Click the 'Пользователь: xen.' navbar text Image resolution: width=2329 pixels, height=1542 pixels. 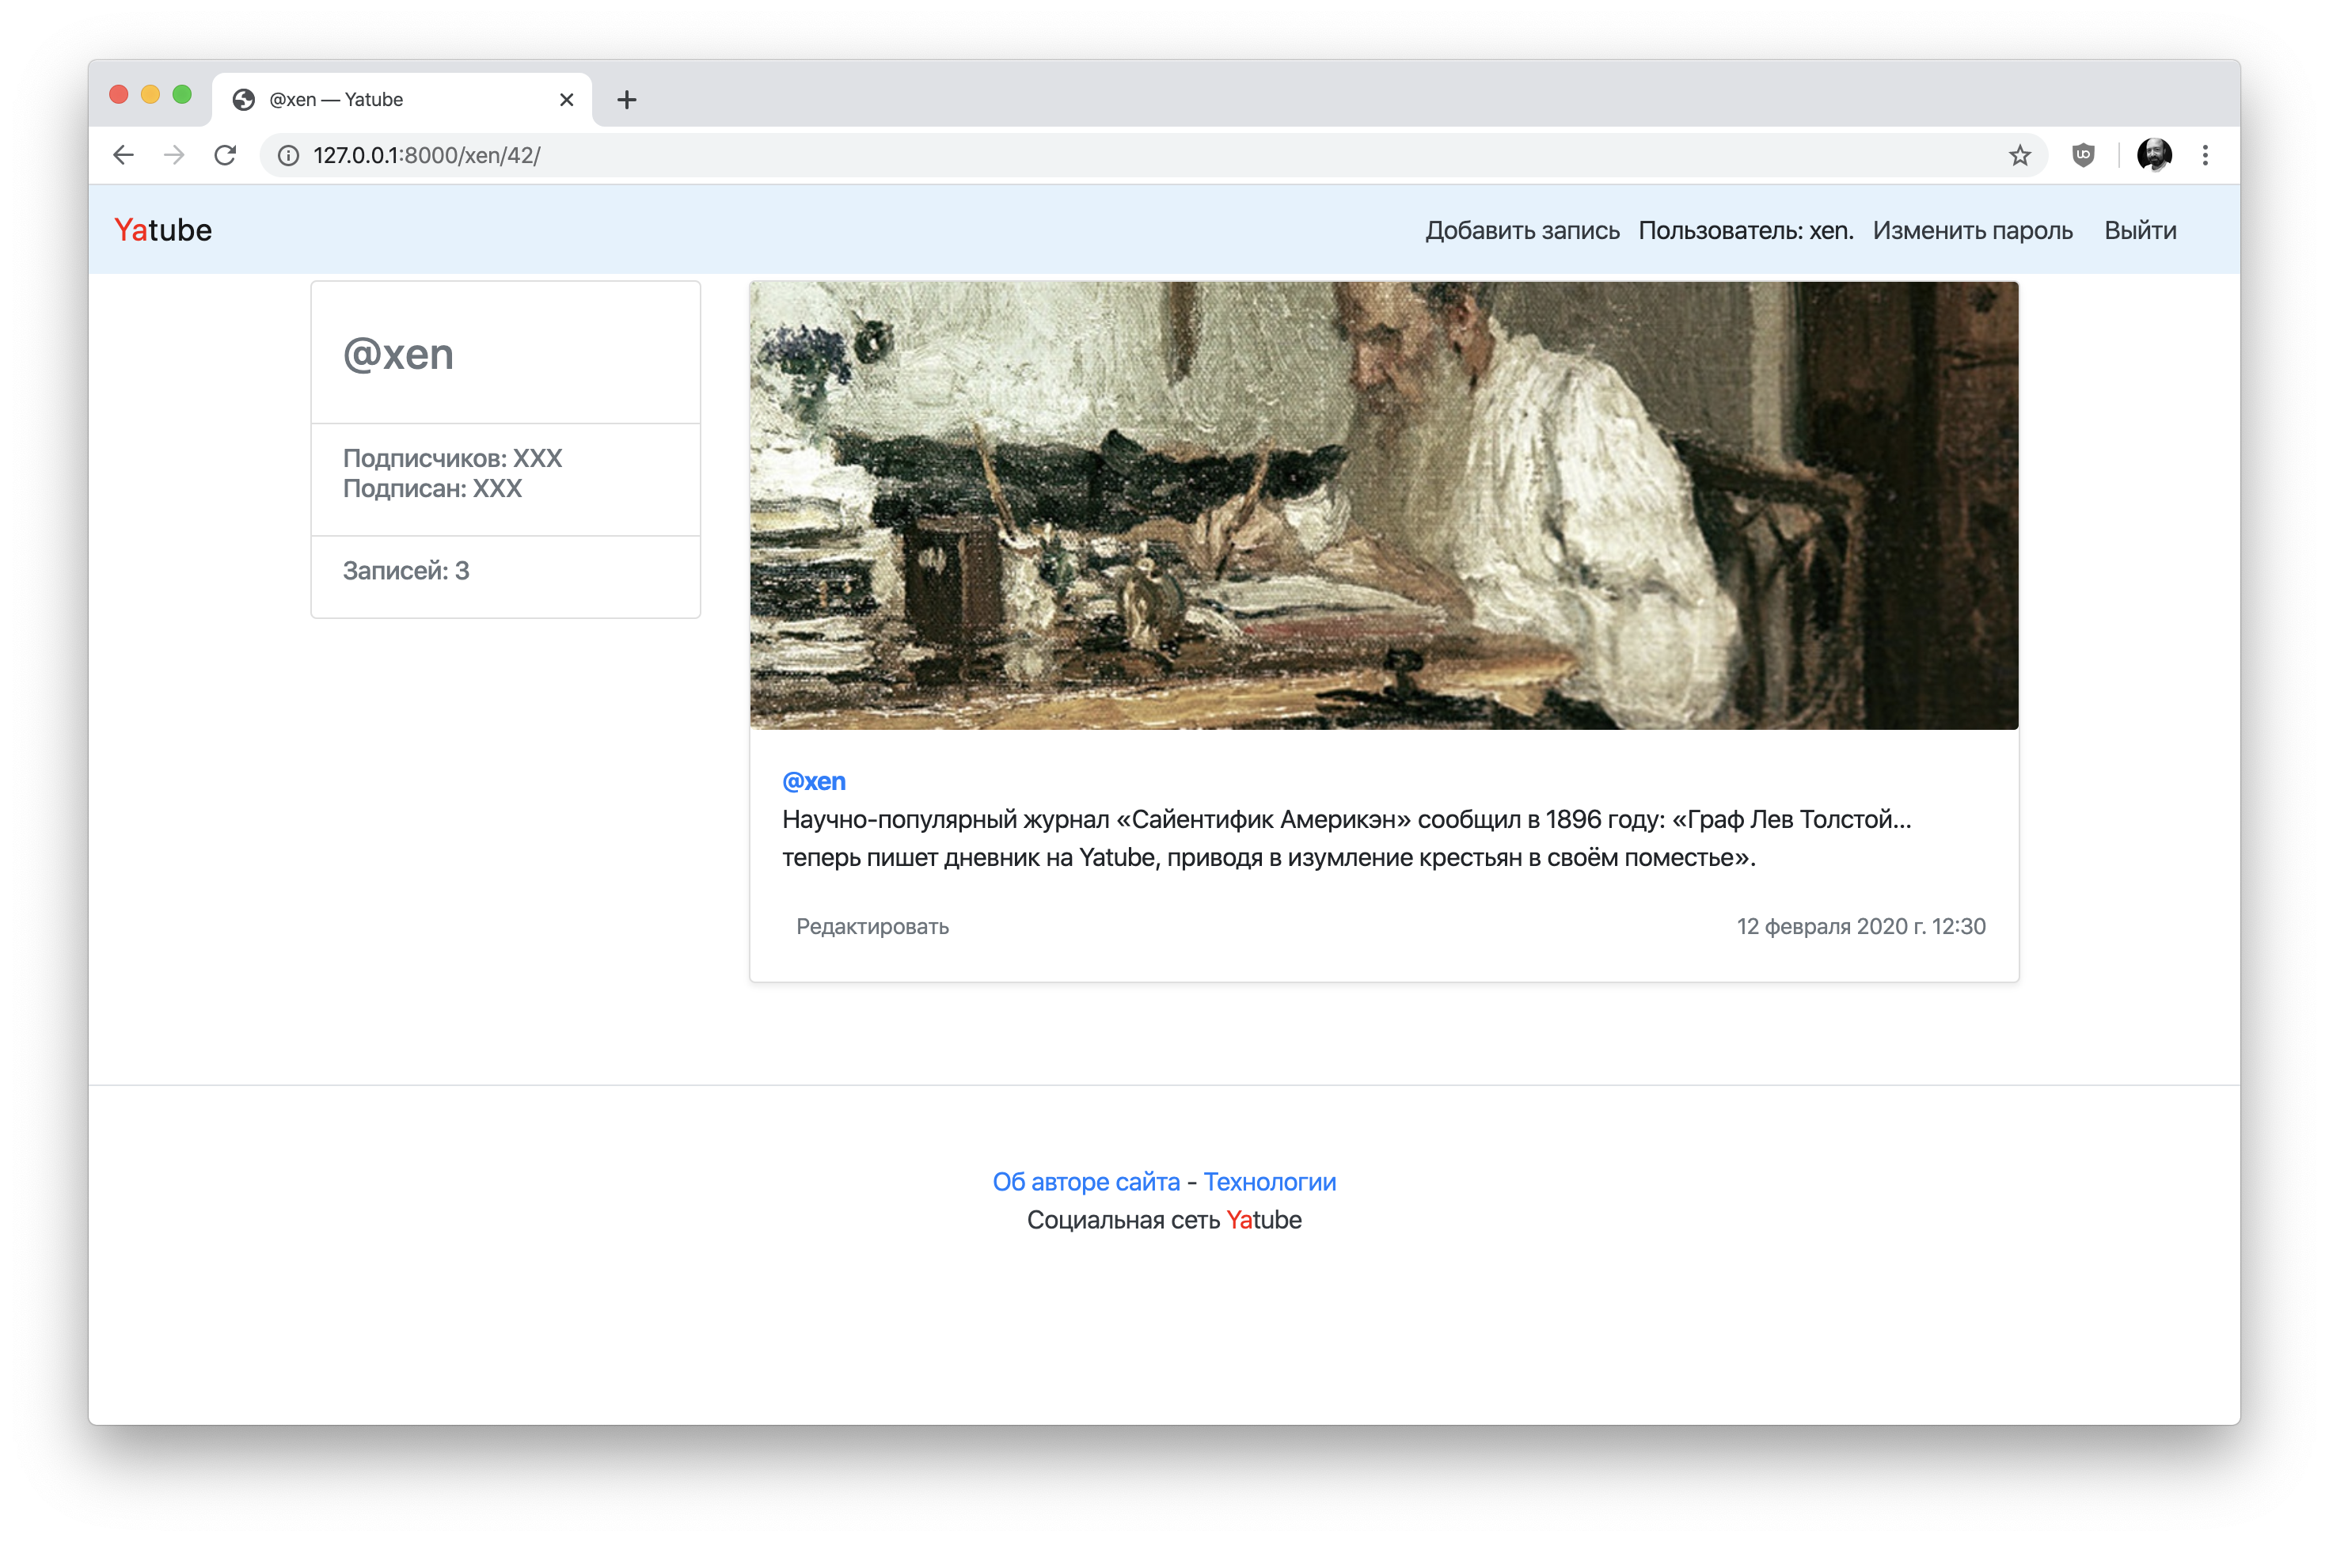pyautogui.click(x=1746, y=230)
